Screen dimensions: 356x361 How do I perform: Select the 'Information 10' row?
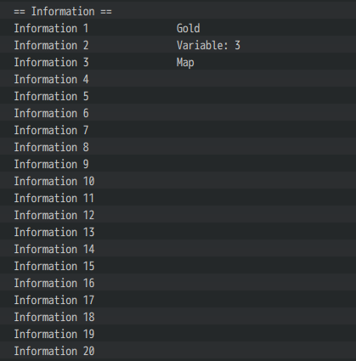(178, 180)
